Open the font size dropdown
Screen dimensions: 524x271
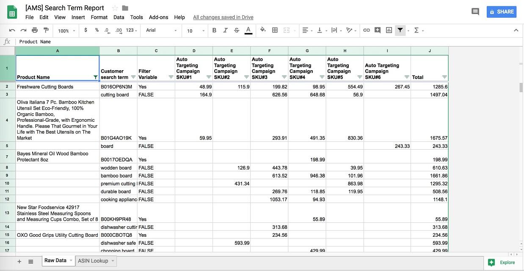tap(195, 31)
